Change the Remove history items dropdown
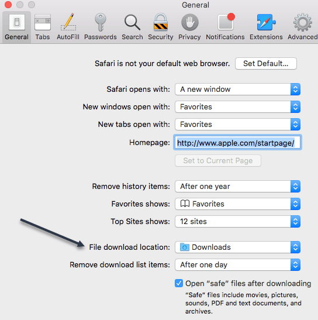This screenshot has width=318, height=320. coord(238,187)
